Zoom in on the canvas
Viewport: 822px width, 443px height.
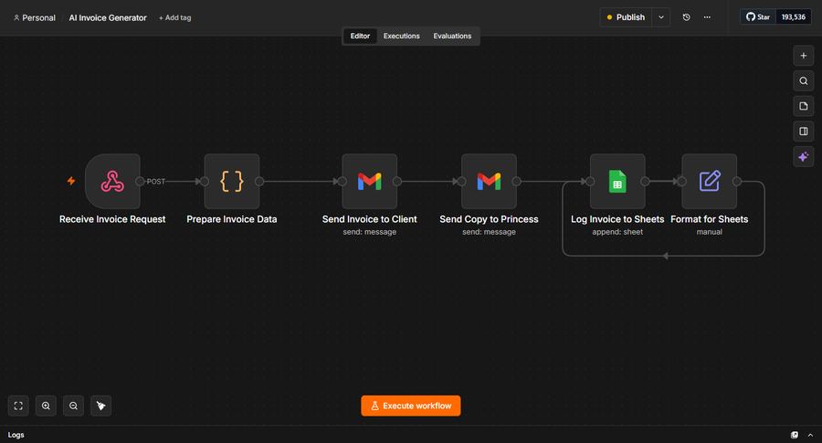coord(47,406)
